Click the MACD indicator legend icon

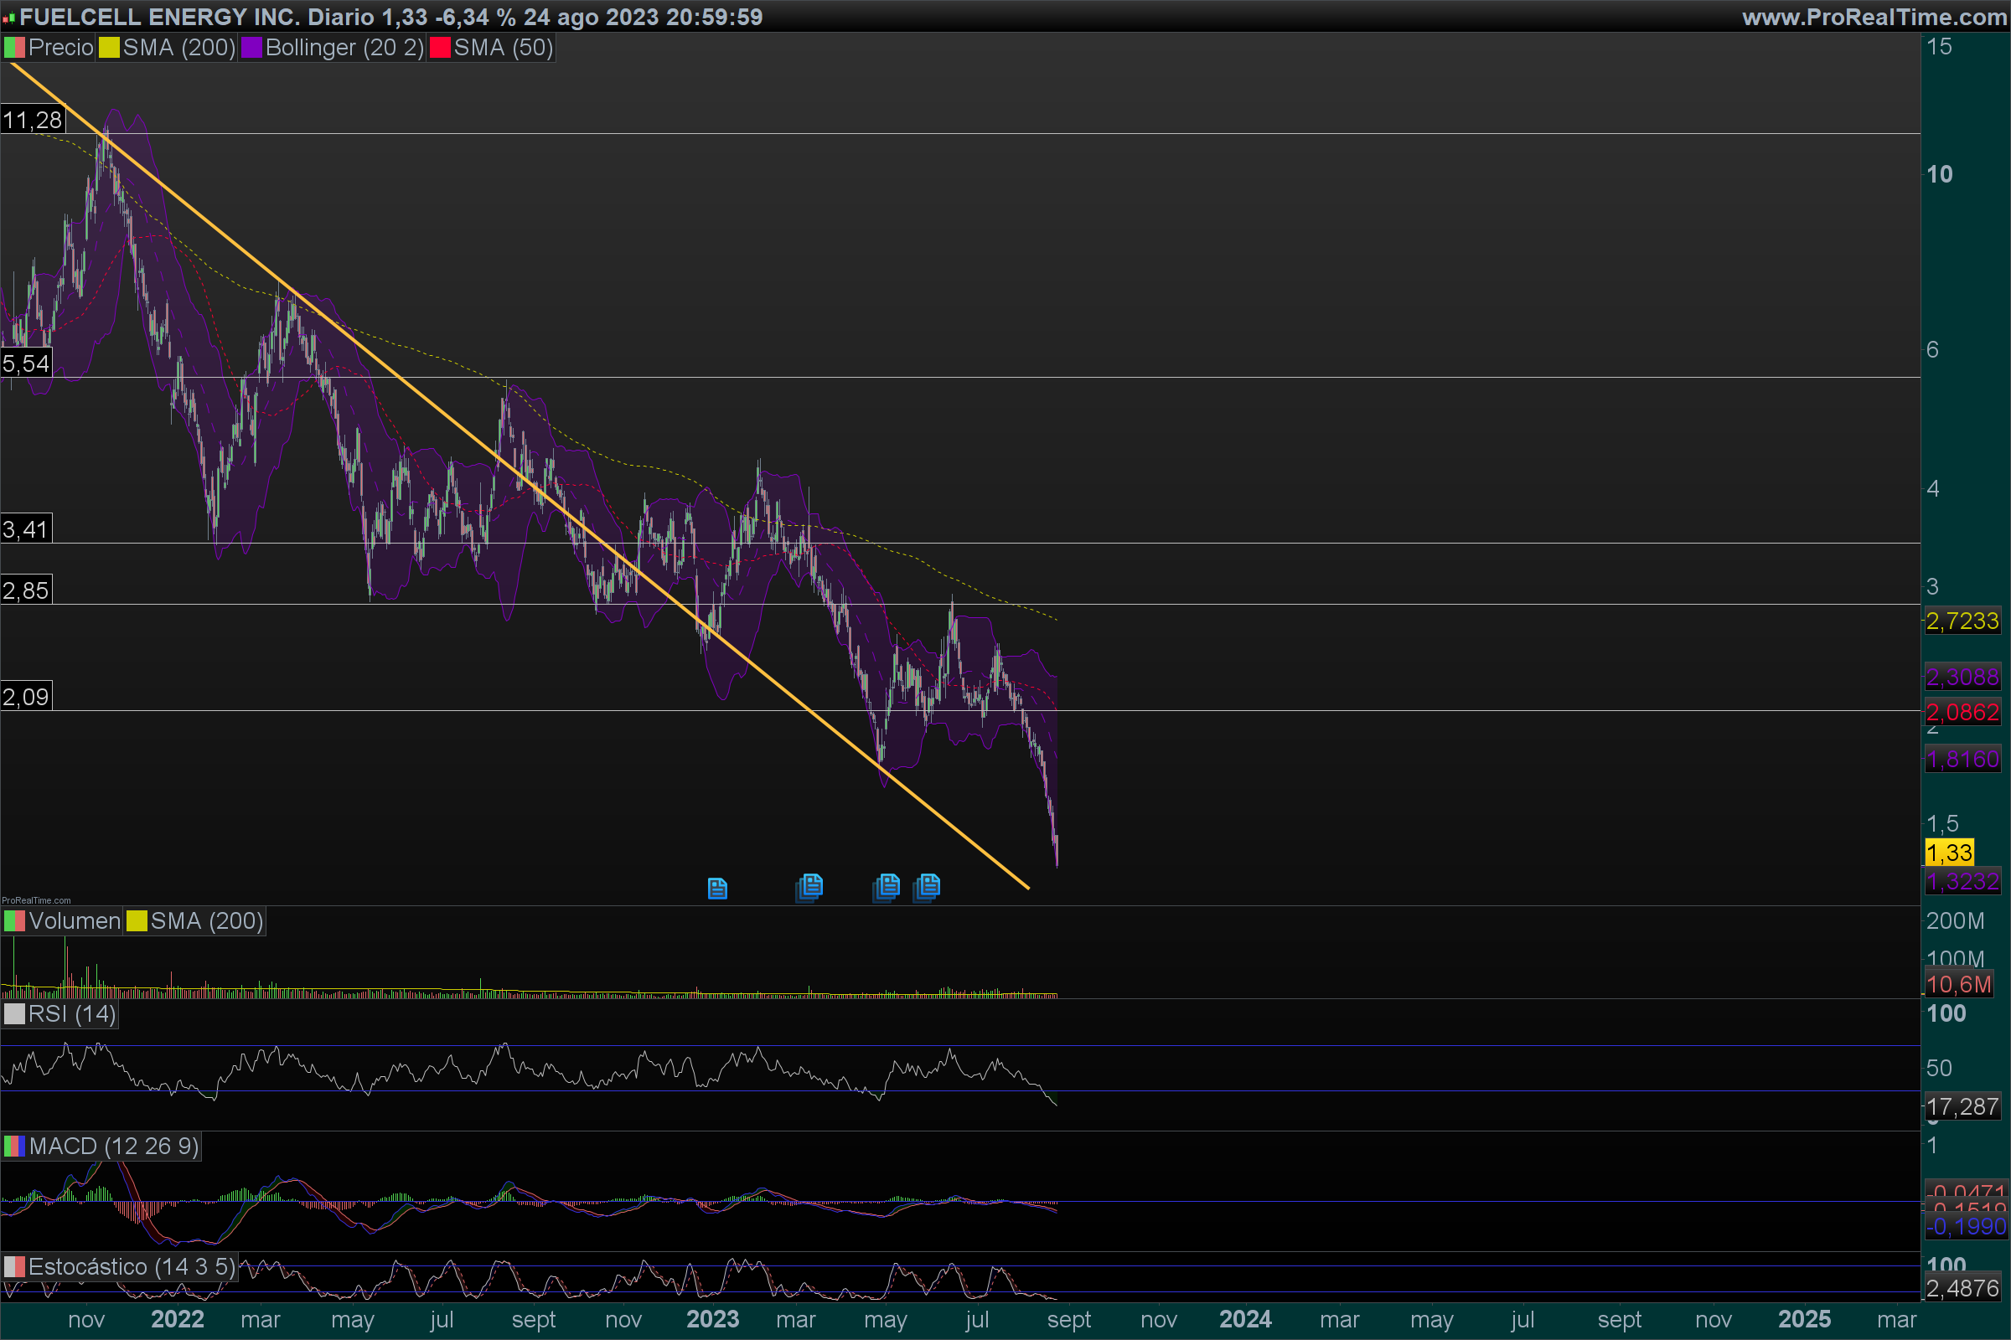[x=14, y=1146]
